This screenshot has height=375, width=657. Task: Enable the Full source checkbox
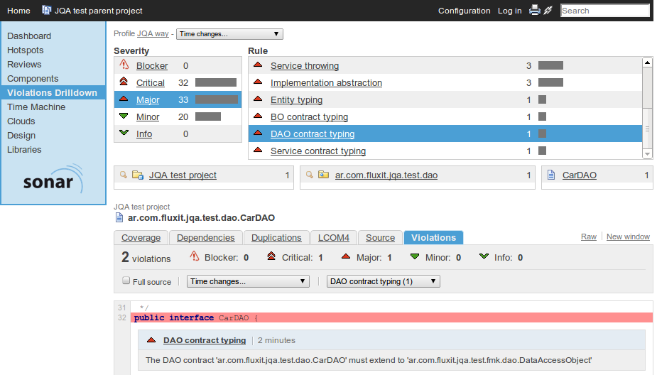[x=126, y=281]
